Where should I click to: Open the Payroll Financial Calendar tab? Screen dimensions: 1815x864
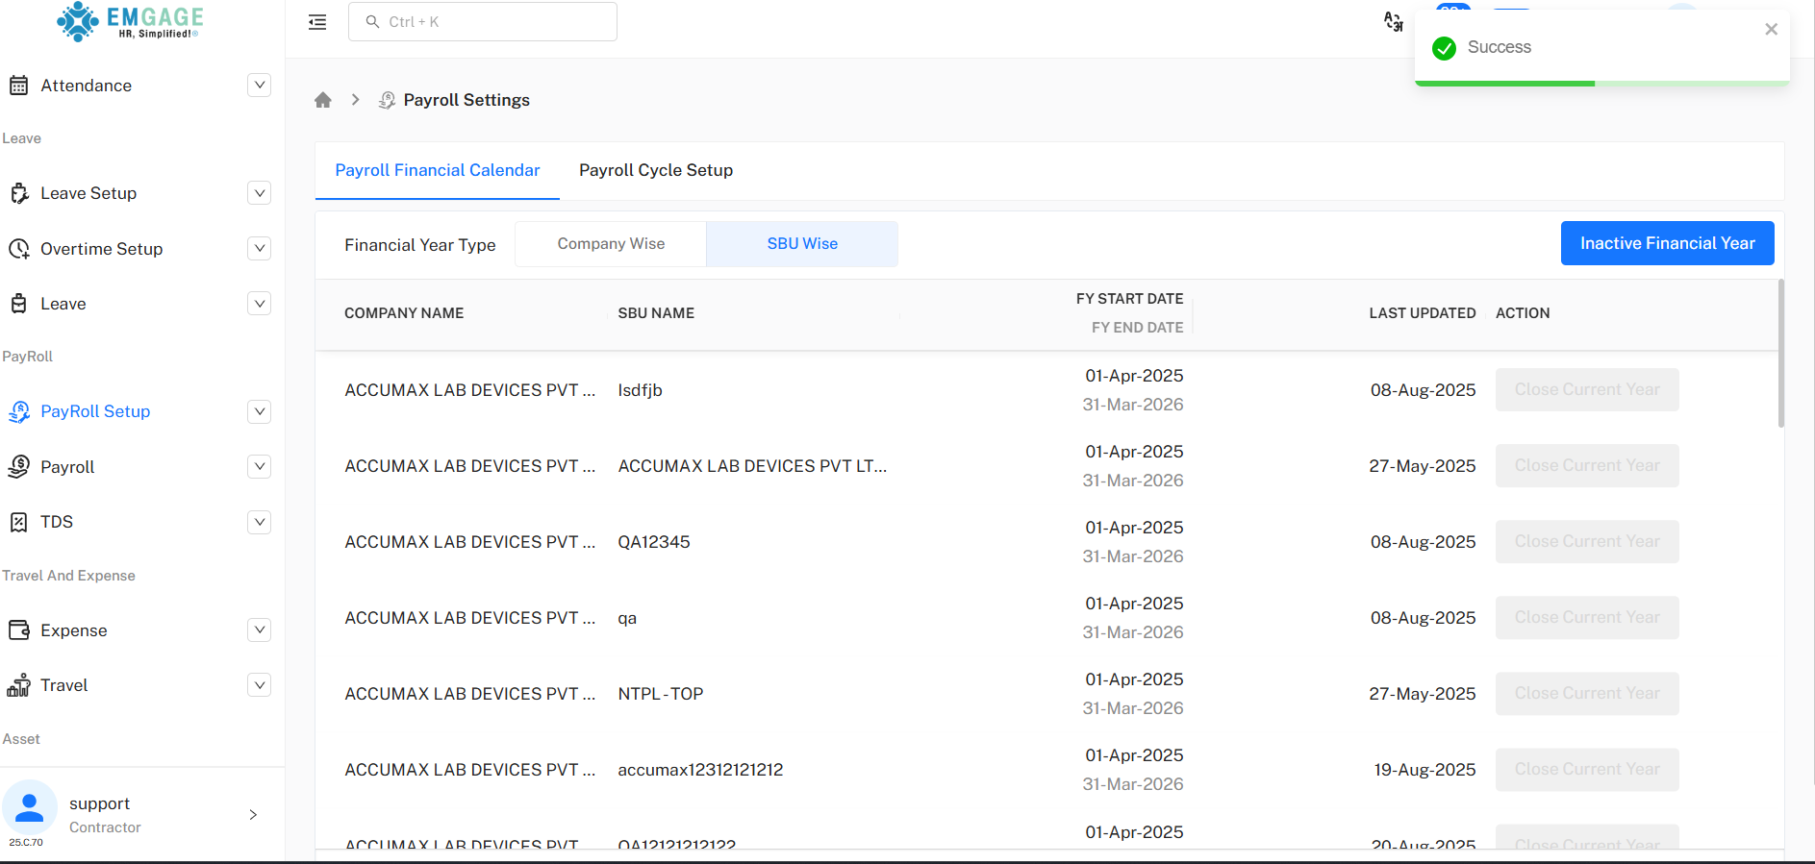437,170
